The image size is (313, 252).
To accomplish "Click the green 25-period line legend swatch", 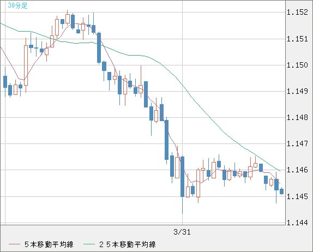I will click(89, 244).
